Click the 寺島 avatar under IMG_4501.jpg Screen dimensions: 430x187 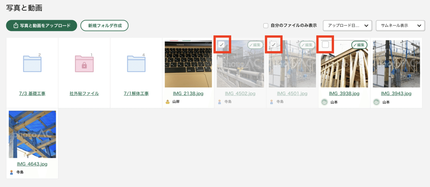272,102
